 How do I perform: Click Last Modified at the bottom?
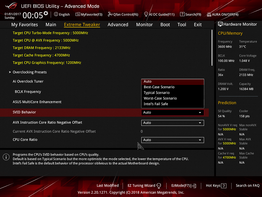point(107,186)
